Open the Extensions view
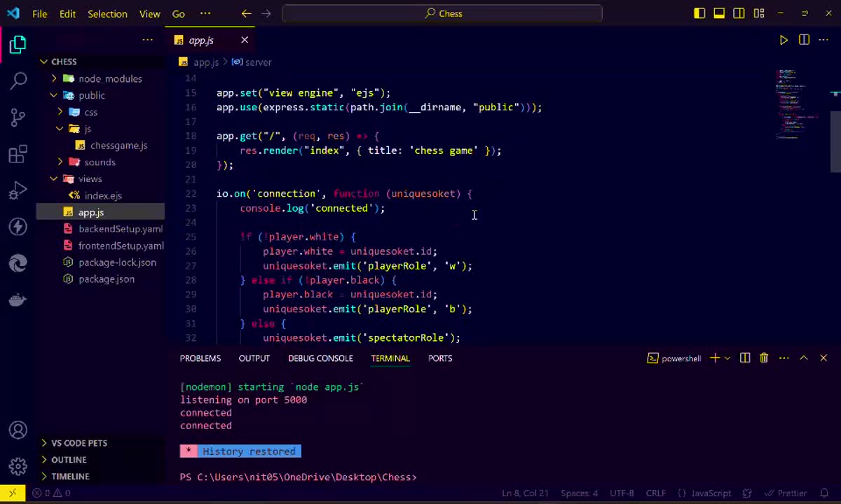 (x=18, y=154)
